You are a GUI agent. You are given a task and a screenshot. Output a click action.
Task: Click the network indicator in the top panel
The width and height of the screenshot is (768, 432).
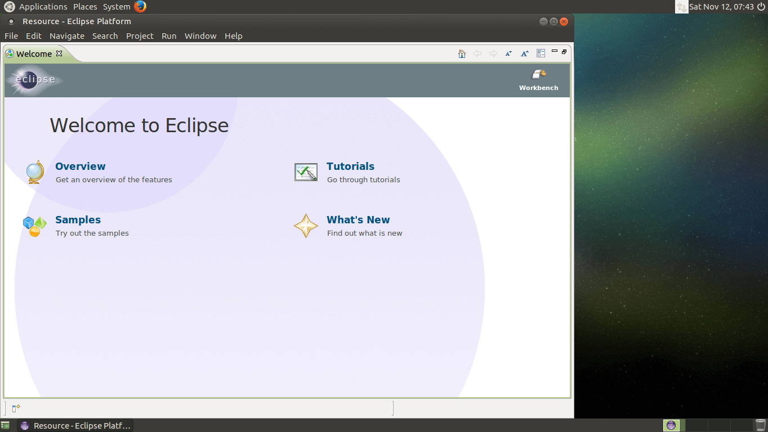[681, 7]
